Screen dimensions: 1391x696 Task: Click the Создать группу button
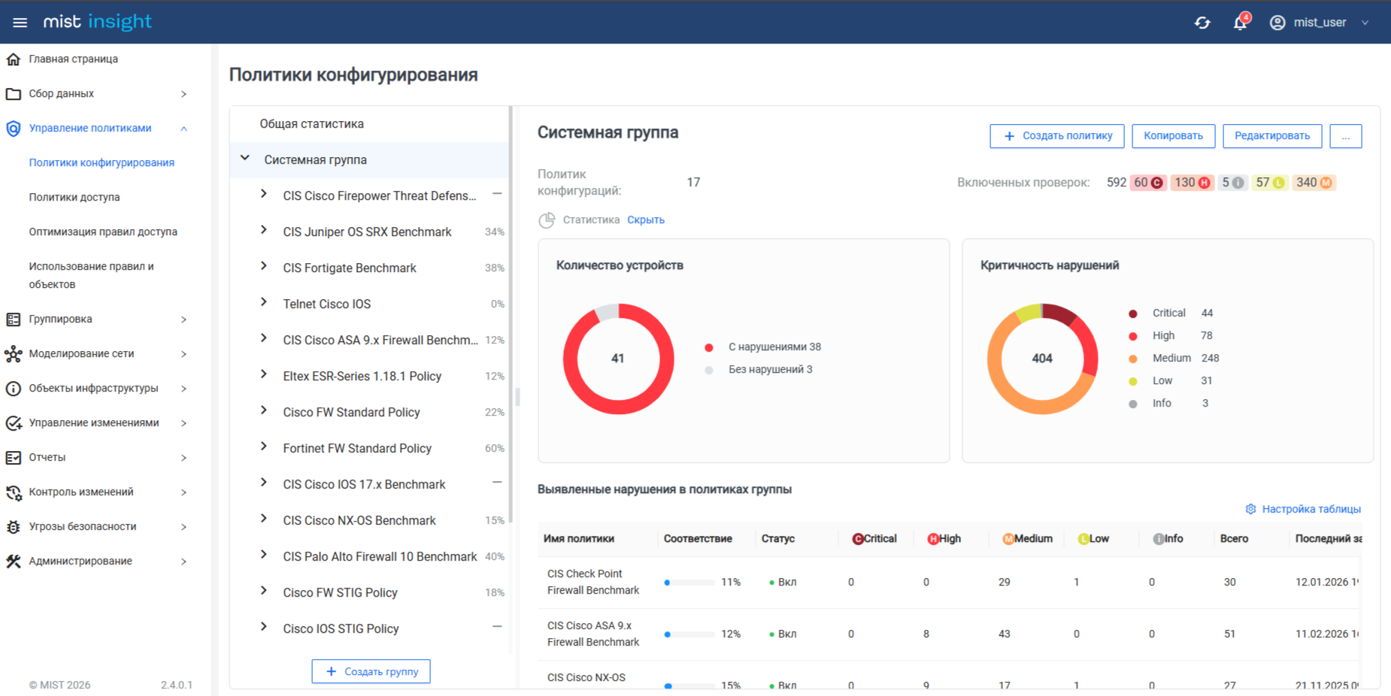[371, 671]
